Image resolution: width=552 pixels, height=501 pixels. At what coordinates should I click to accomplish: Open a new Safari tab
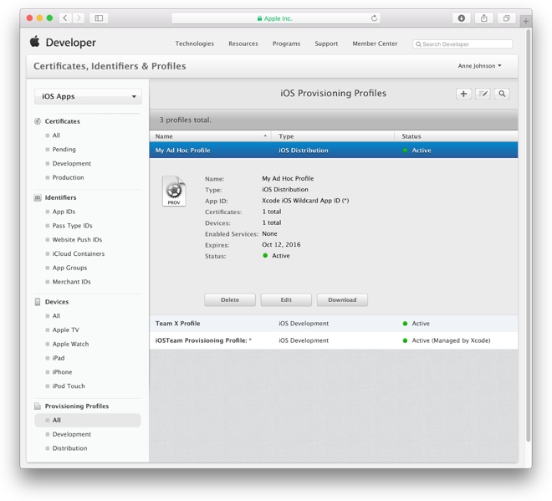[x=525, y=22]
